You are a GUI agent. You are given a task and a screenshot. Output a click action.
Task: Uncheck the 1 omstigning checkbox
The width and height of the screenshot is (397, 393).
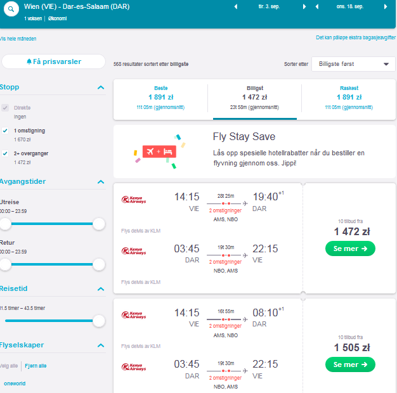5,131
